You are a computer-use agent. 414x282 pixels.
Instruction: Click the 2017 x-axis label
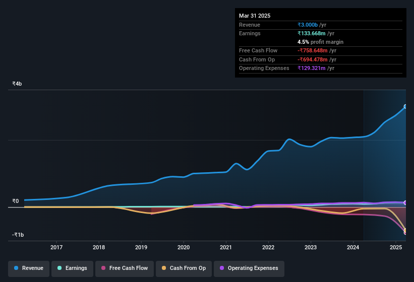click(56, 247)
